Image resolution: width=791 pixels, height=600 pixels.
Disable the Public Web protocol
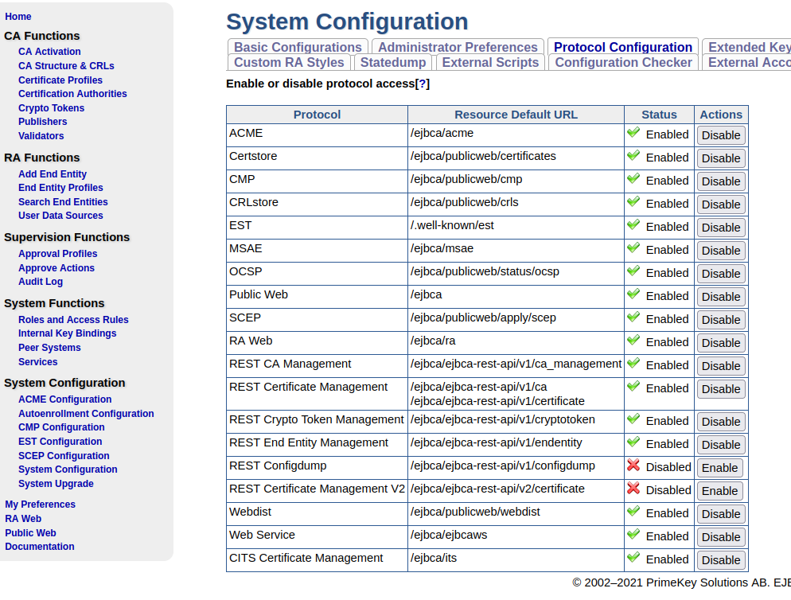(720, 296)
